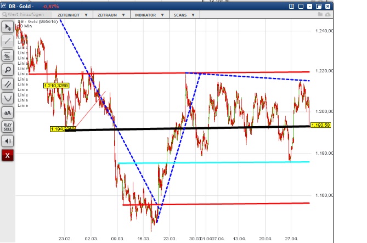Screen dimensions: 367x243
Task: Click the current price label 1.193,58
Action: (x=320, y=125)
